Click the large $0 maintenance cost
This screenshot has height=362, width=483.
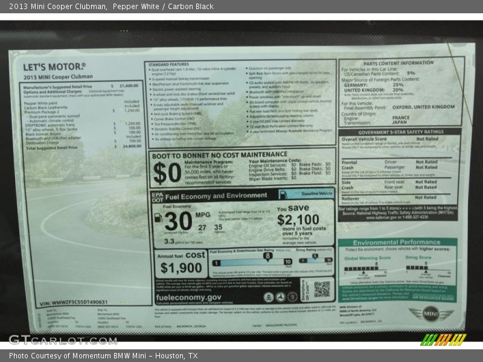click(167, 173)
